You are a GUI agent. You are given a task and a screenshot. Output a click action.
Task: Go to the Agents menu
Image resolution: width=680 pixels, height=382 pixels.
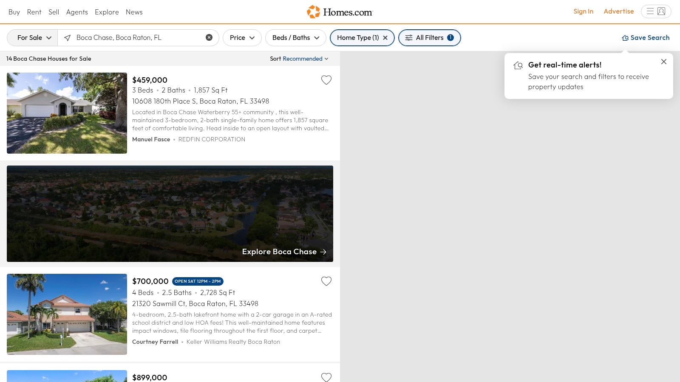click(77, 12)
